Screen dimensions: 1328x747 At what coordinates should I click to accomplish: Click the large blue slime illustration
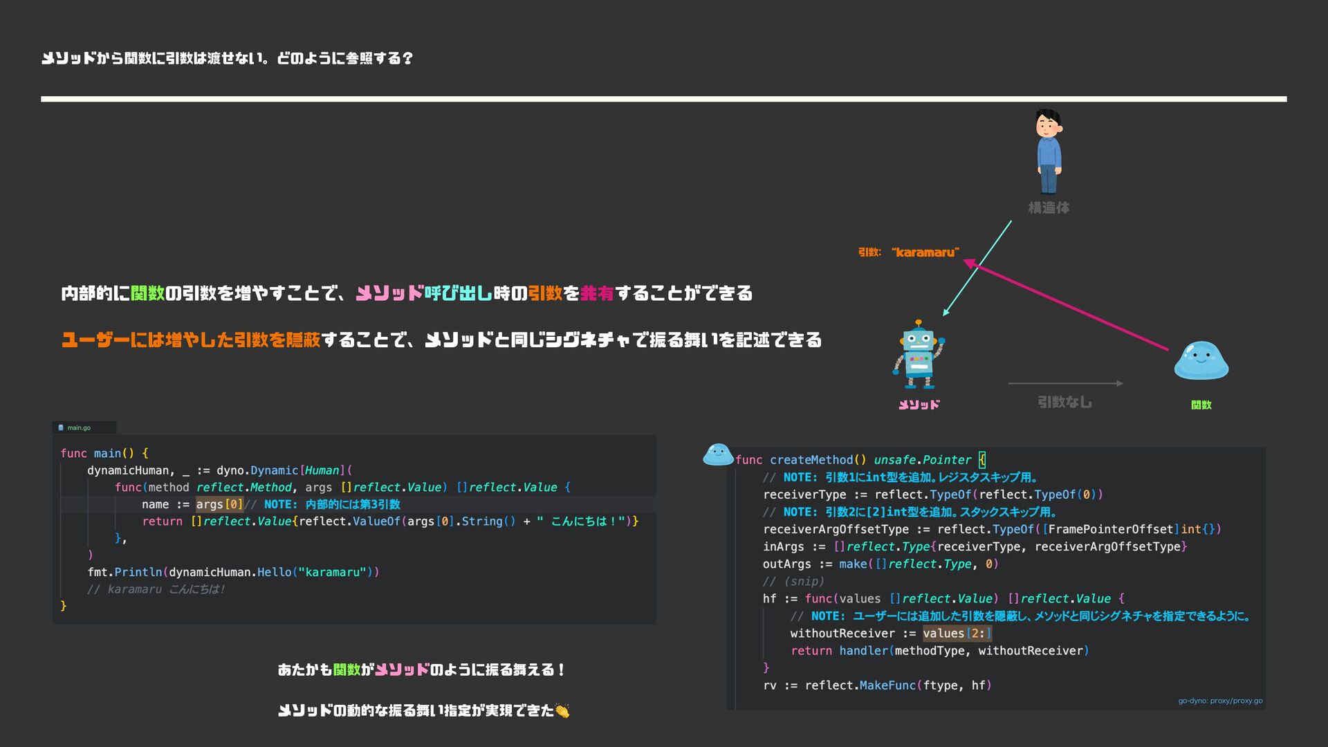point(1201,360)
